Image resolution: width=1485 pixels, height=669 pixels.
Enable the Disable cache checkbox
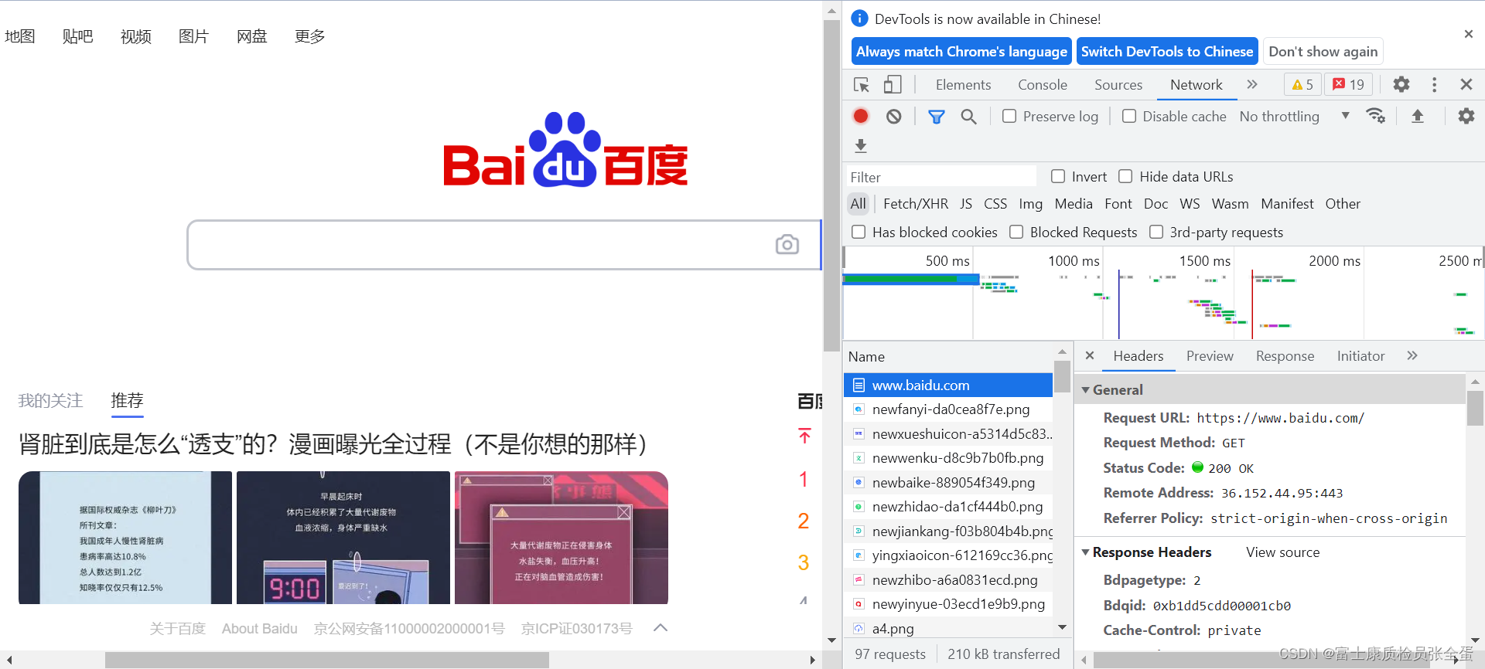click(x=1129, y=116)
